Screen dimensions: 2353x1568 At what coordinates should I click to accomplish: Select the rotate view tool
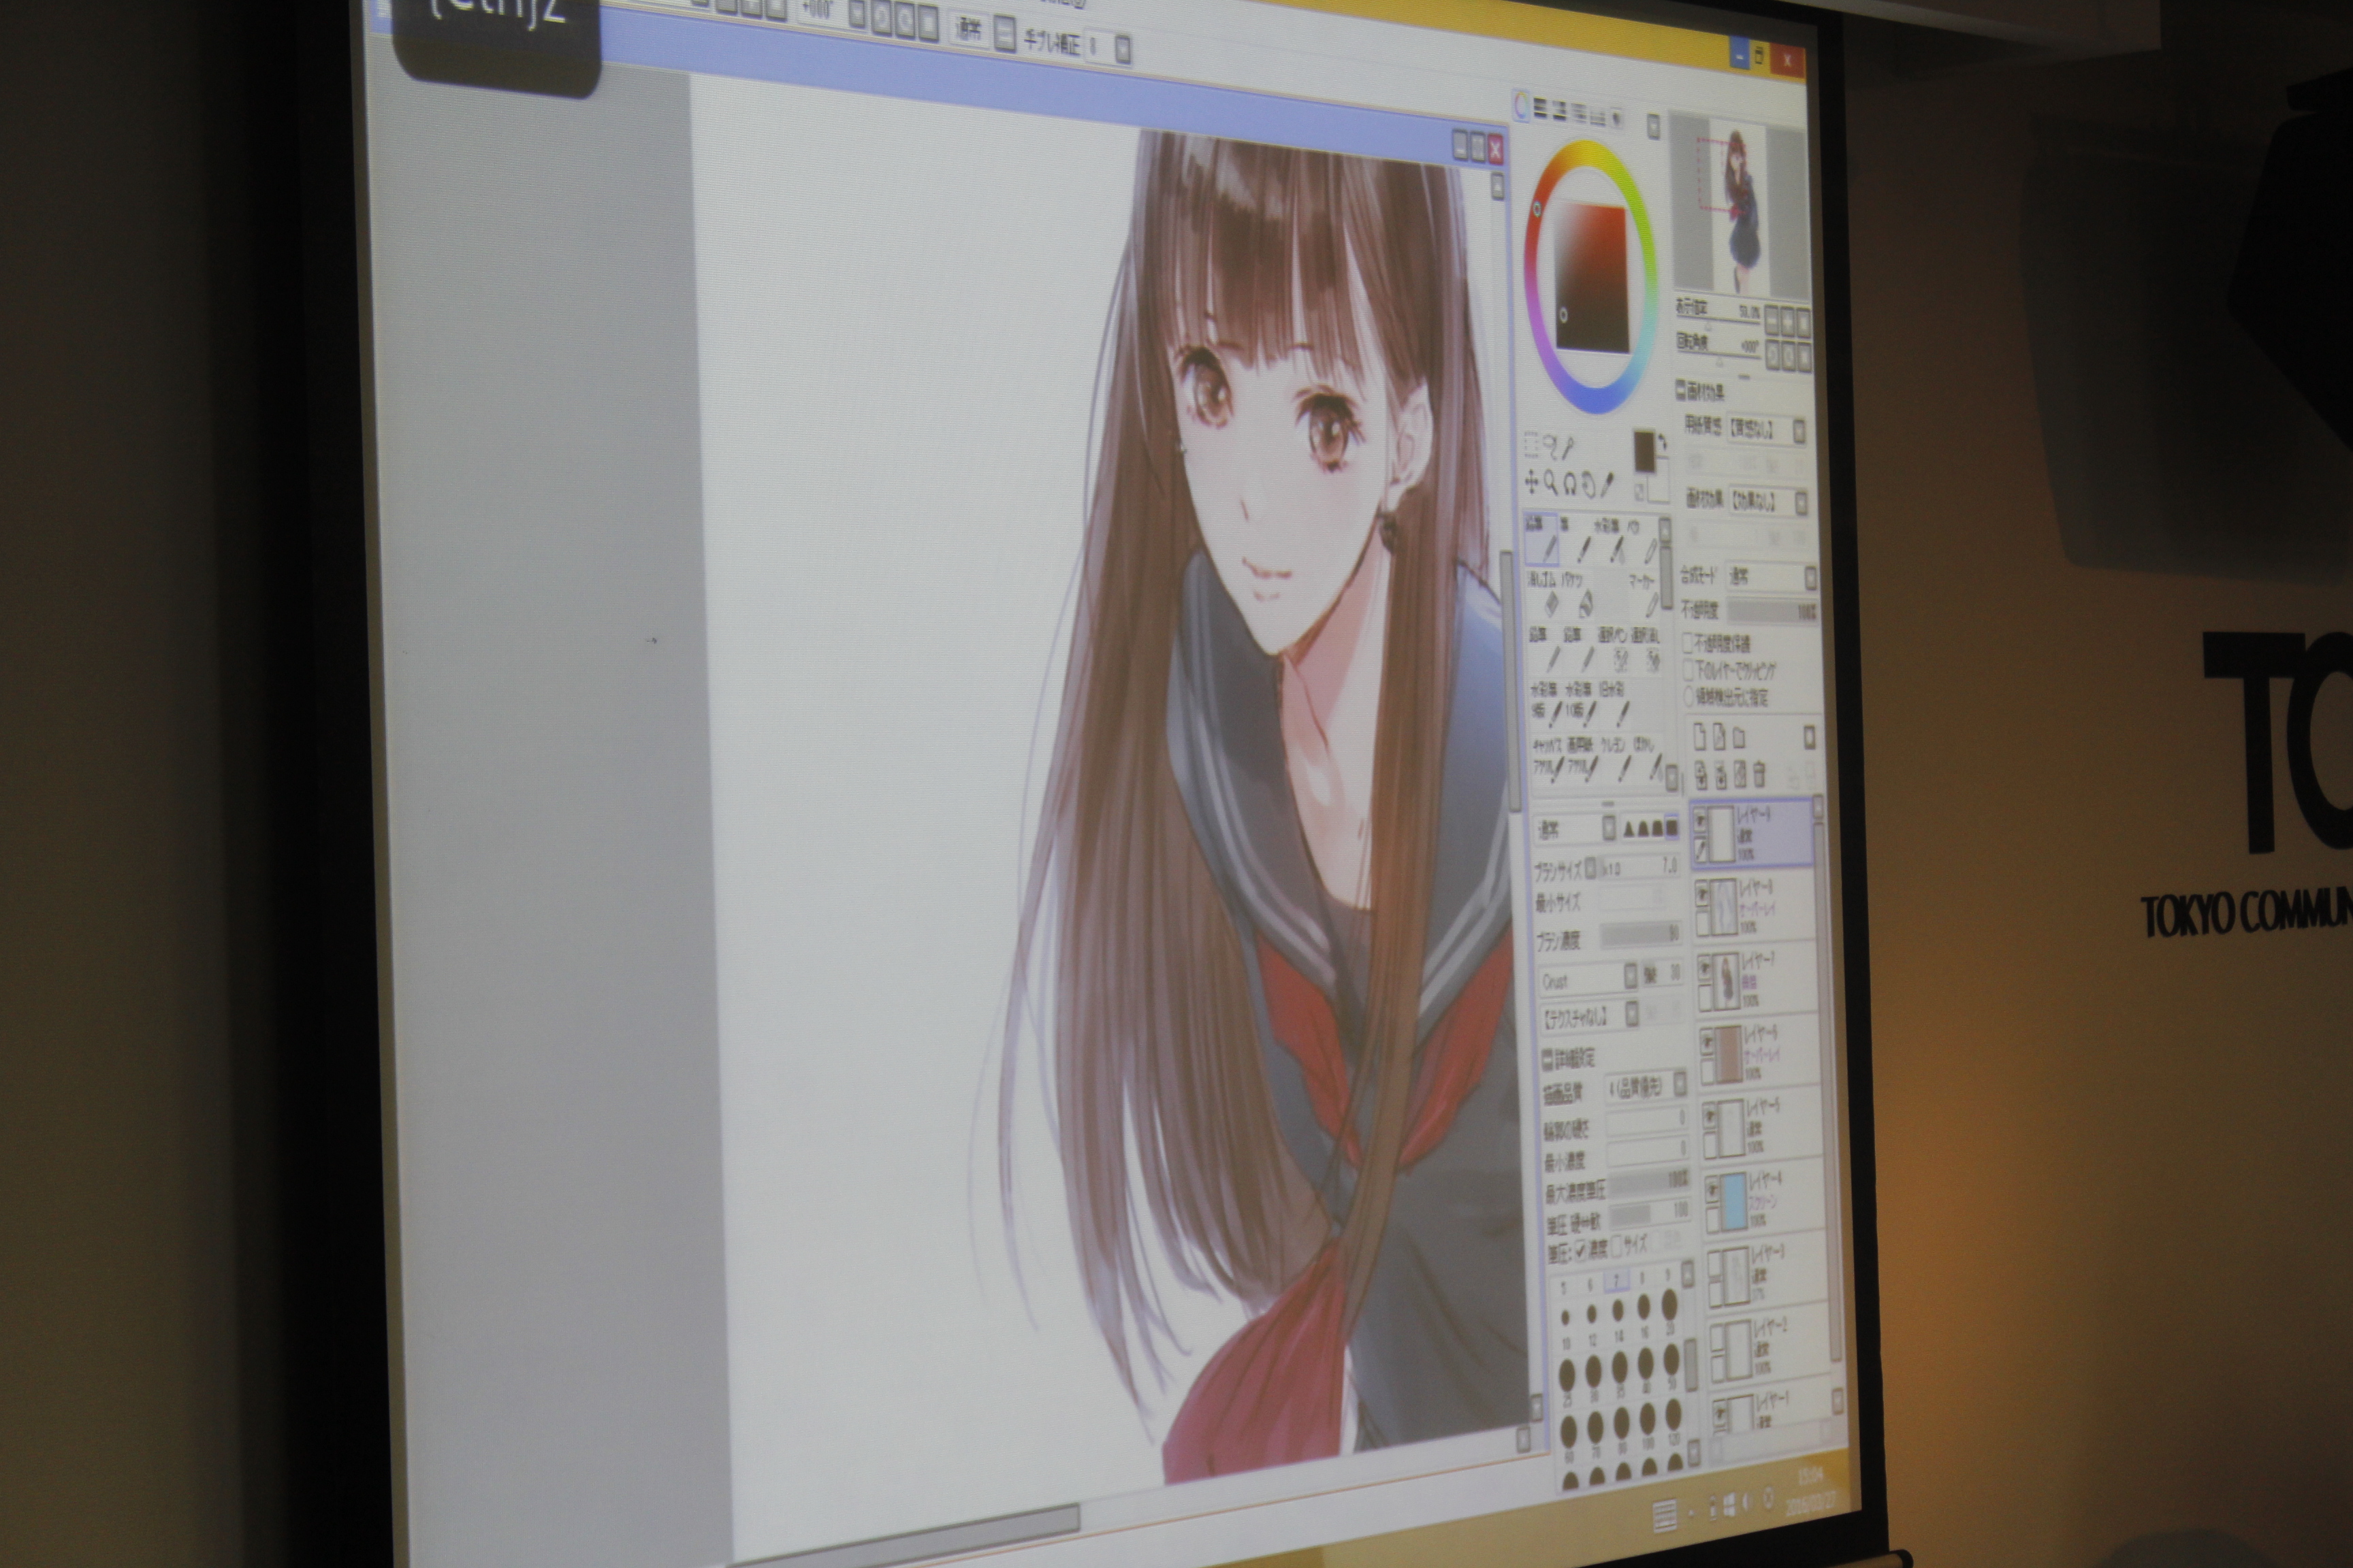[x=1569, y=485]
